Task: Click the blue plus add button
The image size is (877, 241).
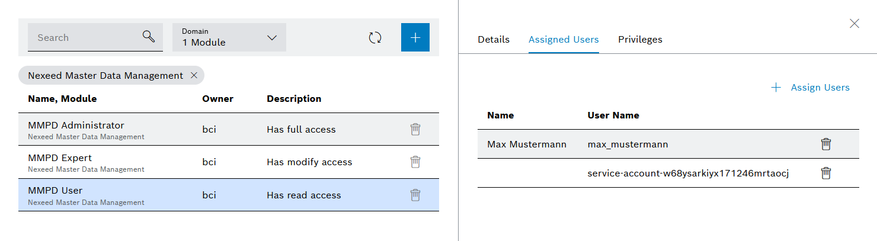Action: tap(415, 38)
